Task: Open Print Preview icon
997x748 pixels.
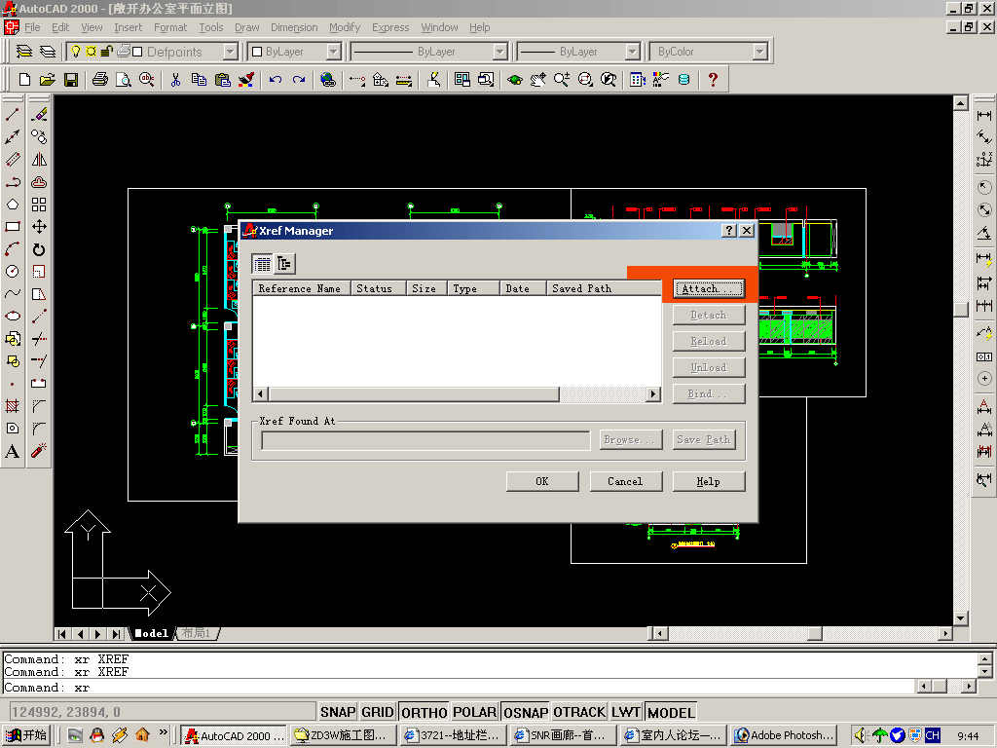Action: (x=124, y=80)
